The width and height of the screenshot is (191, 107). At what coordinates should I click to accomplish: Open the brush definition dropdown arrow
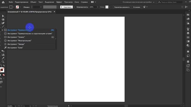pos(74,7)
